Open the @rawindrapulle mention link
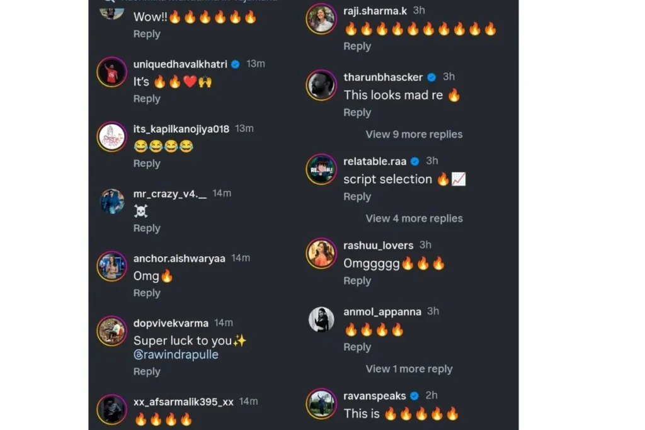The width and height of the screenshot is (645, 430). click(x=176, y=355)
